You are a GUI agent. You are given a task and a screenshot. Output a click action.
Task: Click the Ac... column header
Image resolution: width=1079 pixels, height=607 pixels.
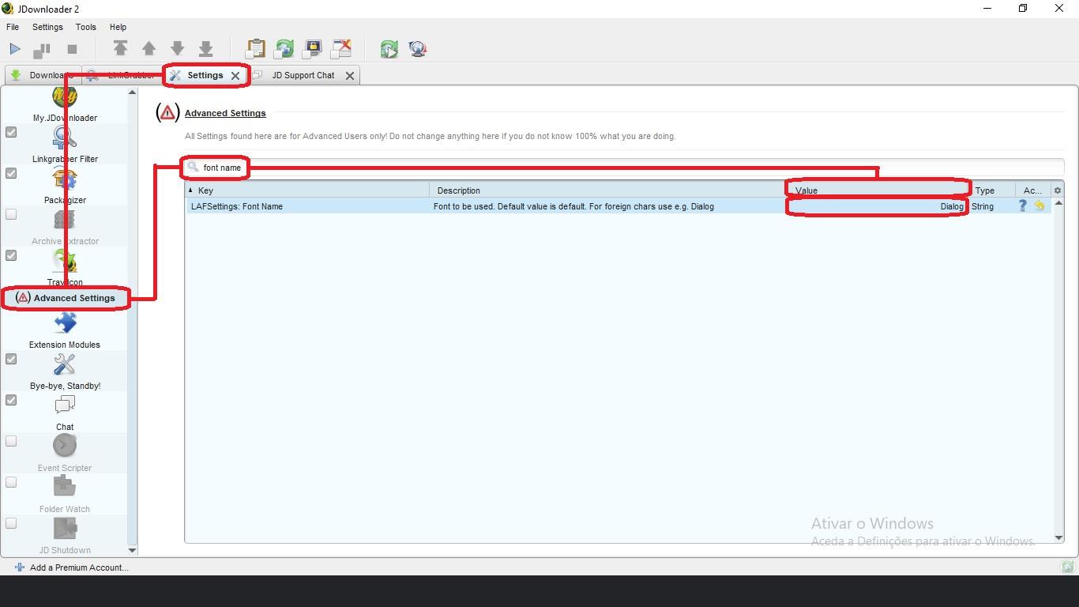click(x=1033, y=190)
